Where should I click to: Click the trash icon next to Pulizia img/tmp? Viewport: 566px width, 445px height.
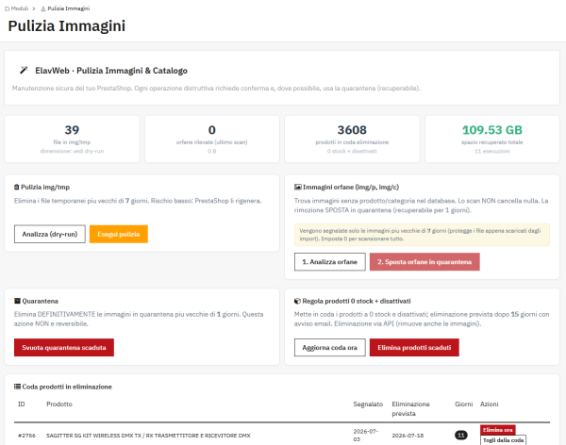coord(17,187)
